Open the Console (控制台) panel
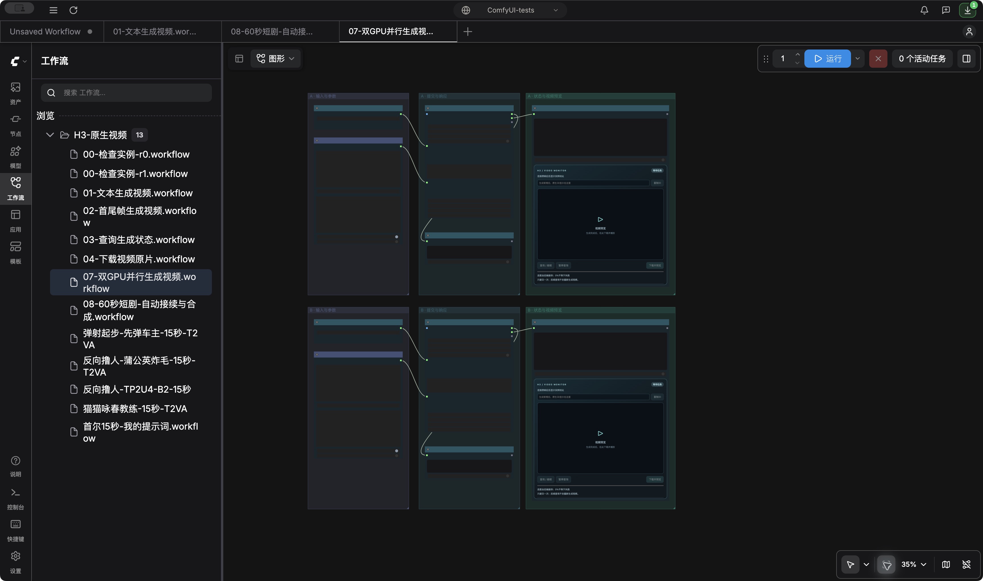The height and width of the screenshot is (581, 983). [x=16, y=498]
